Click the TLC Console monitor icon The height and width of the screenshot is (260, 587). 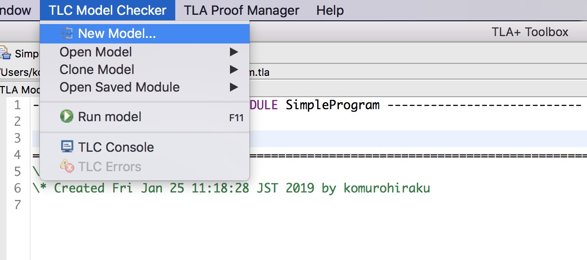click(x=67, y=147)
